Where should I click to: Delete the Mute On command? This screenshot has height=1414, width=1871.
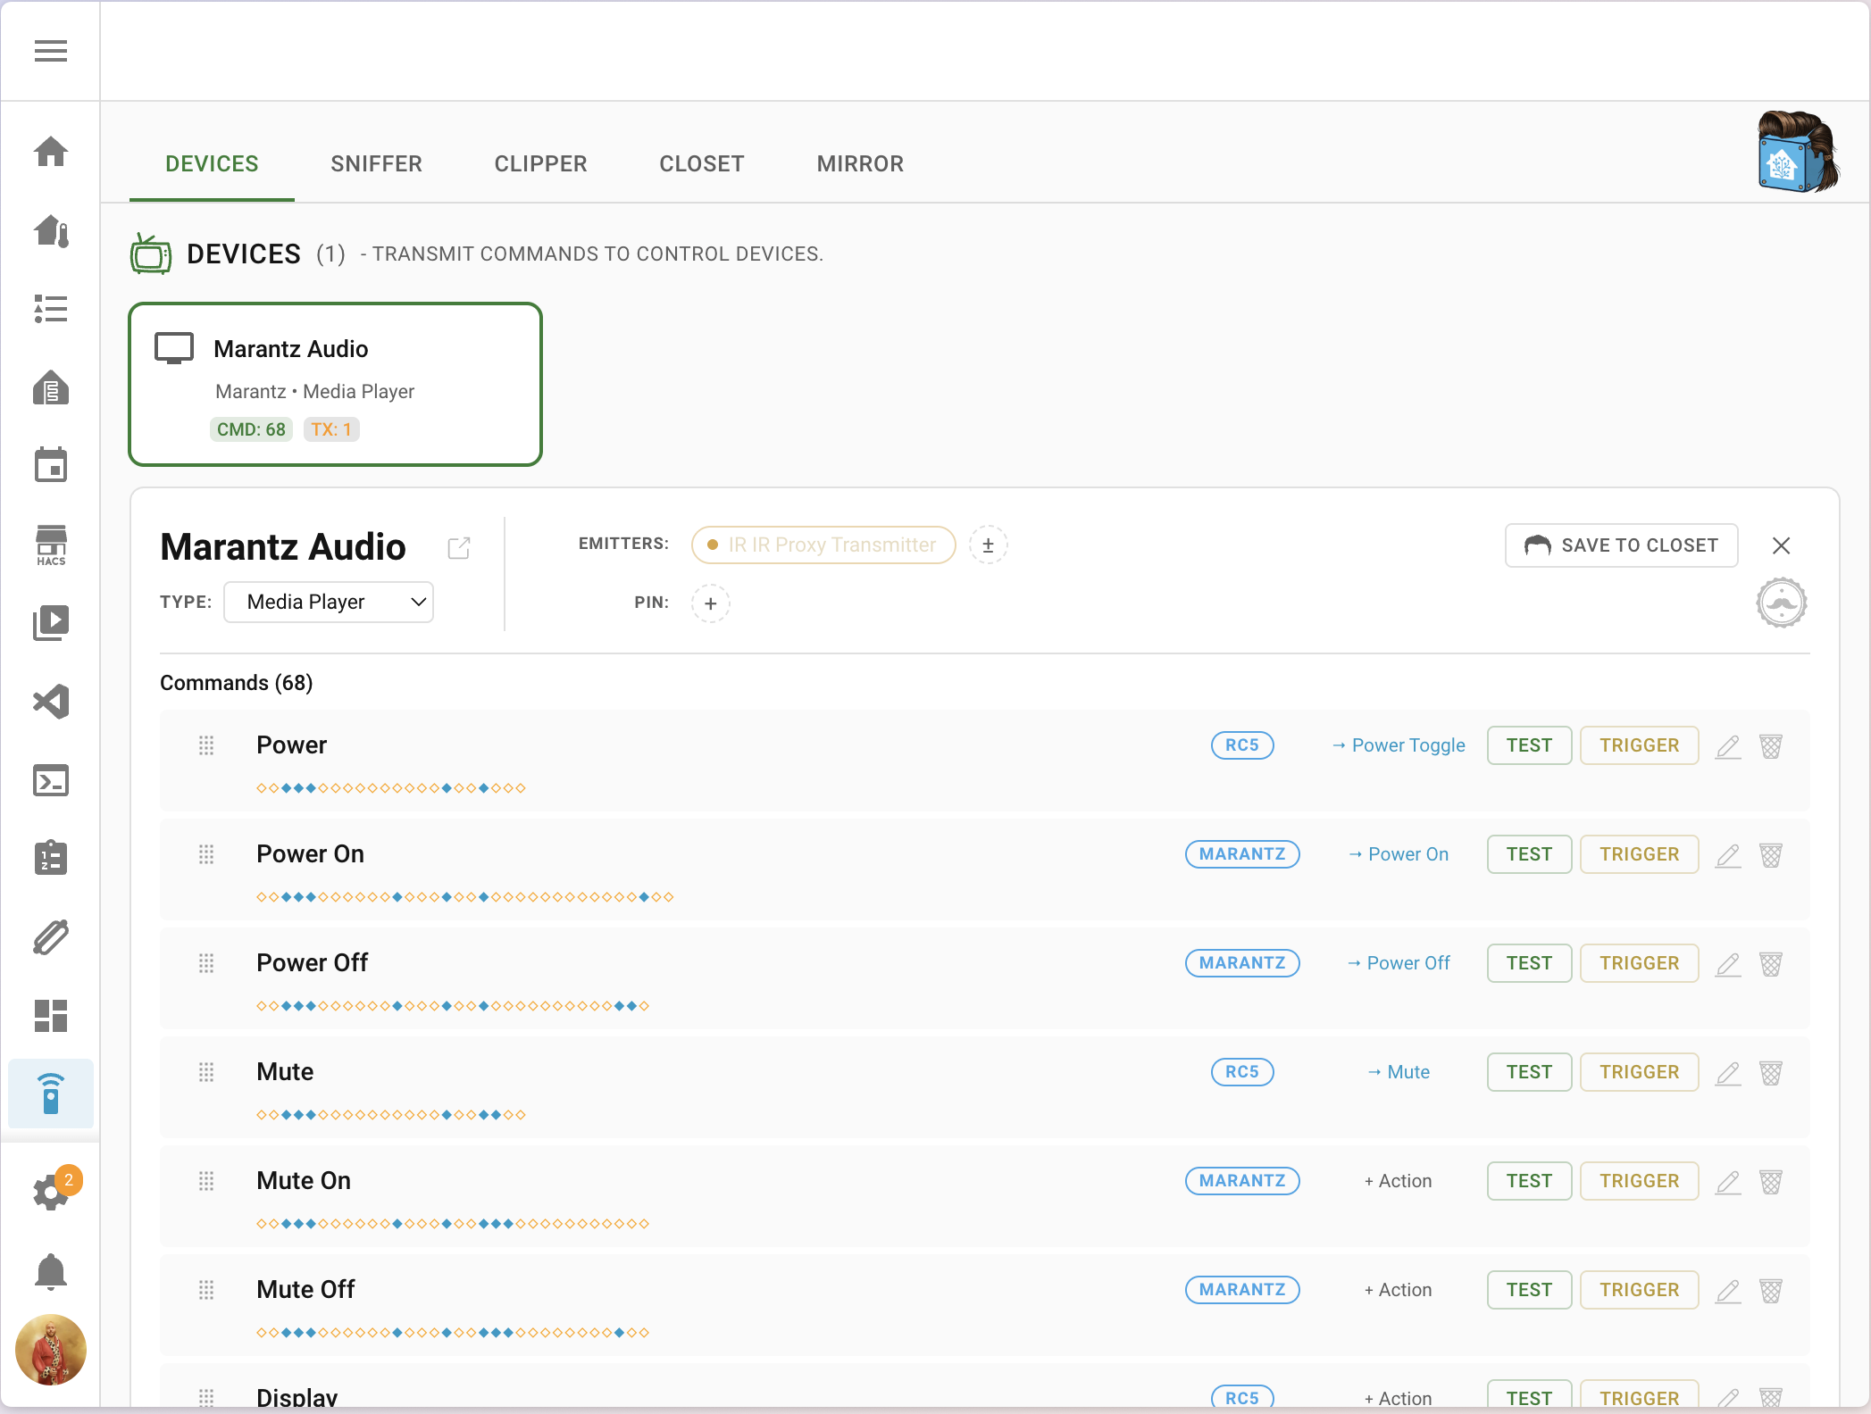point(1771,1182)
